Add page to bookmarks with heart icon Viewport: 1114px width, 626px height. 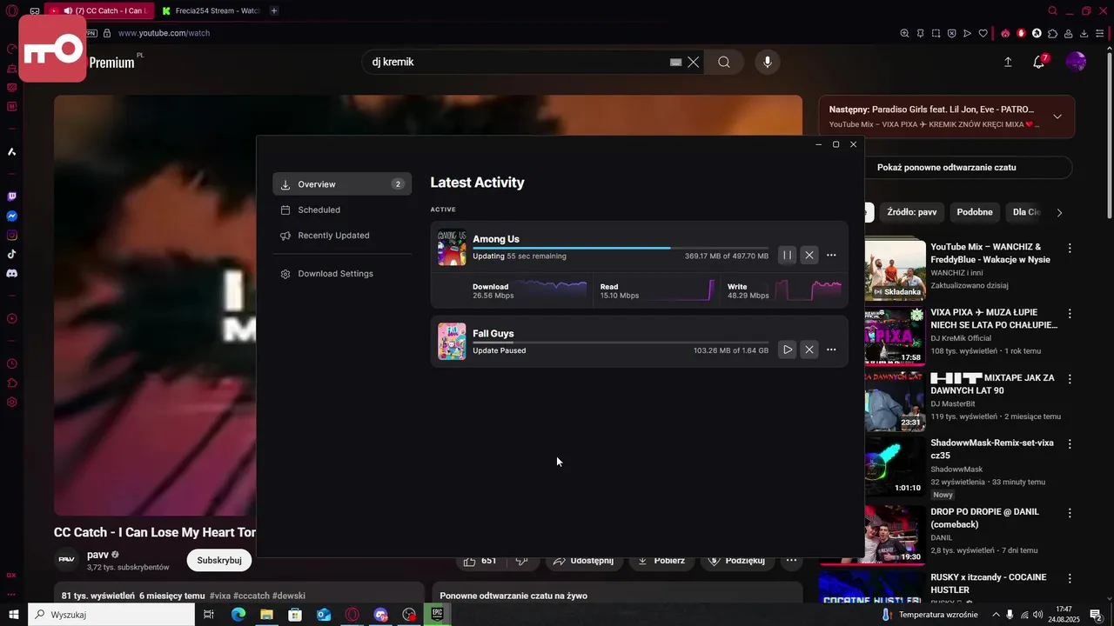pyautogui.click(x=983, y=33)
